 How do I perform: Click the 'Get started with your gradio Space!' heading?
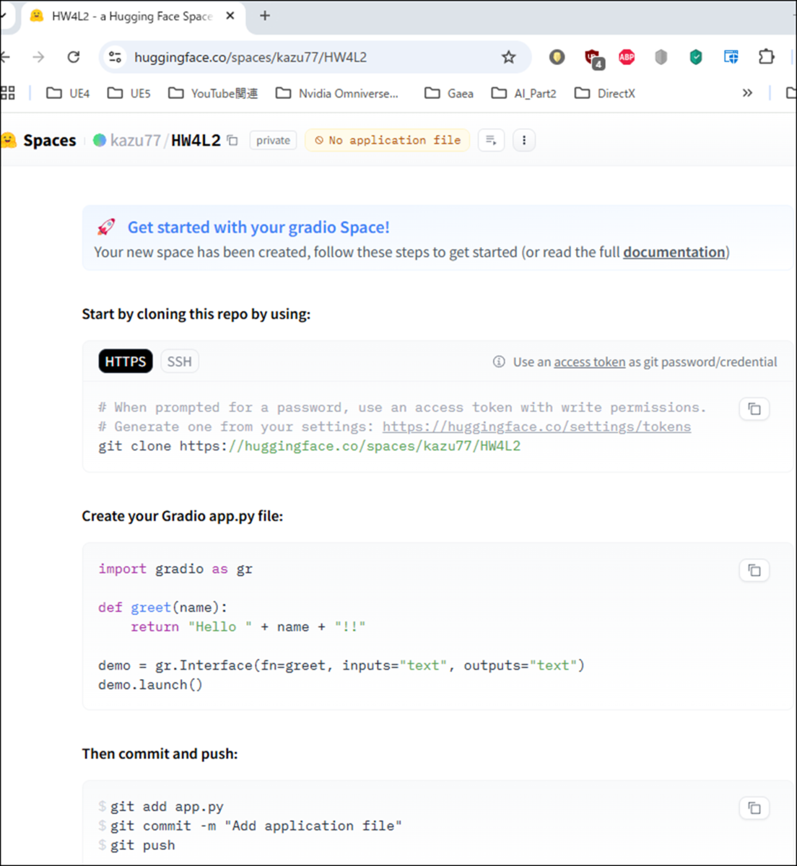pos(258,227)
